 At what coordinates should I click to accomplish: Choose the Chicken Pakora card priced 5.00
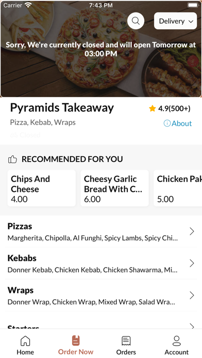point(178,188)
